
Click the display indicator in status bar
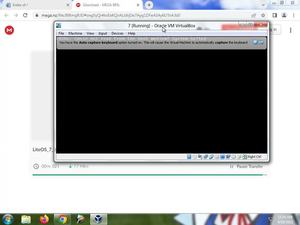click(222, 157)
